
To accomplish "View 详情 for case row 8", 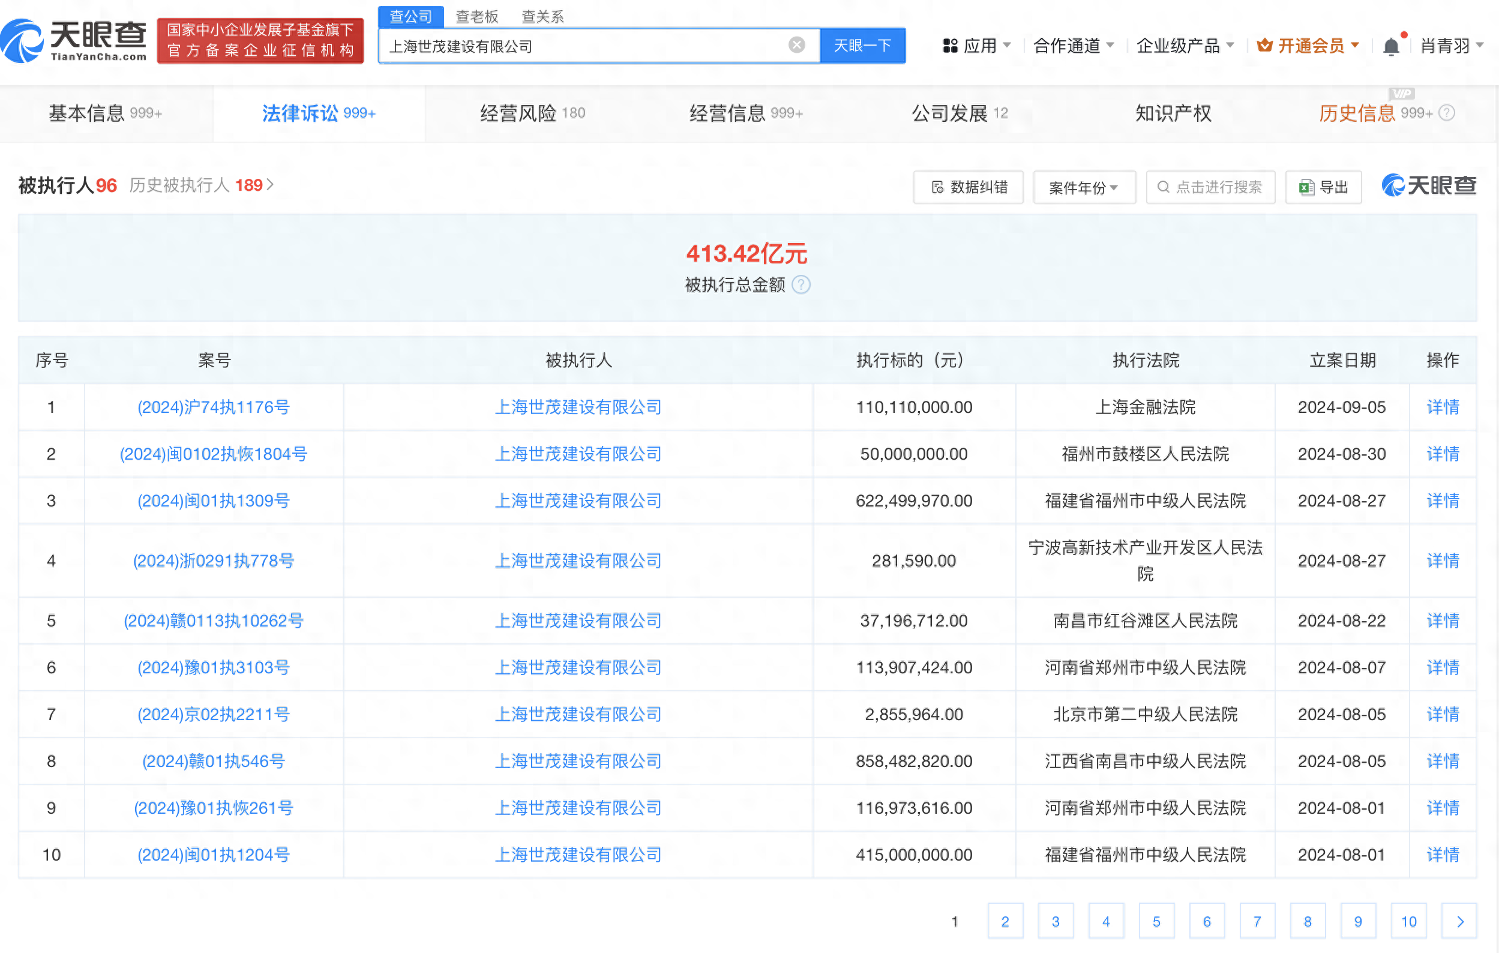I will point(1443,762).
